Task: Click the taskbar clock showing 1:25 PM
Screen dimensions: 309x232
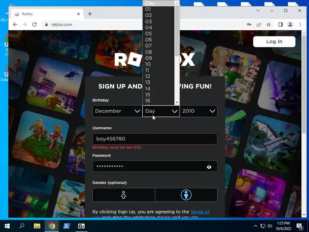Action: (283, 226)
